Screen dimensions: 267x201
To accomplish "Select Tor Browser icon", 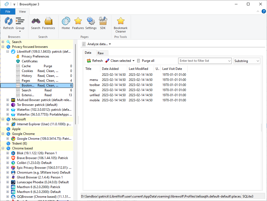I will (x=13, y=105).
